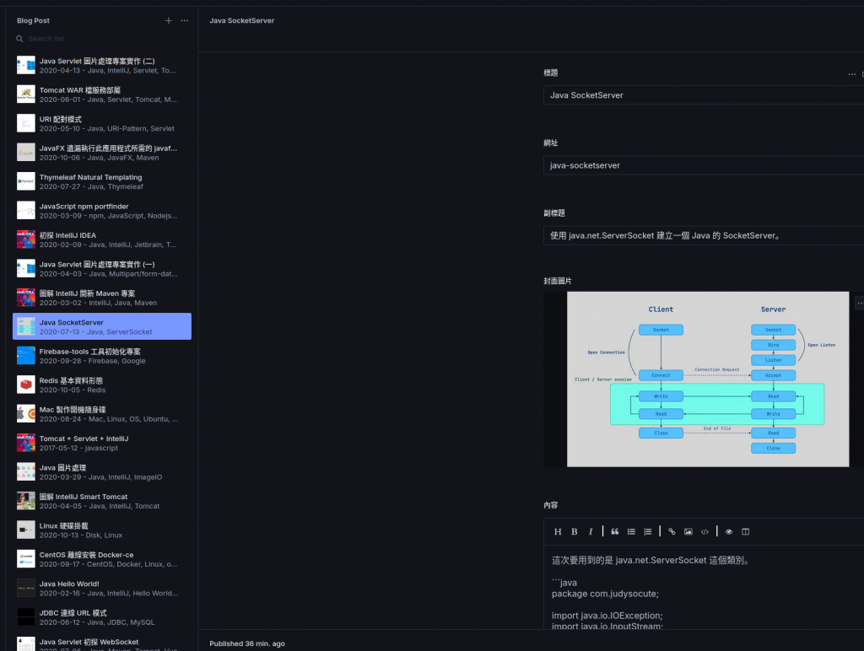Open the Blog Post list options menu
This screenshot has width=864, height=651.
(x=185, y=20)
